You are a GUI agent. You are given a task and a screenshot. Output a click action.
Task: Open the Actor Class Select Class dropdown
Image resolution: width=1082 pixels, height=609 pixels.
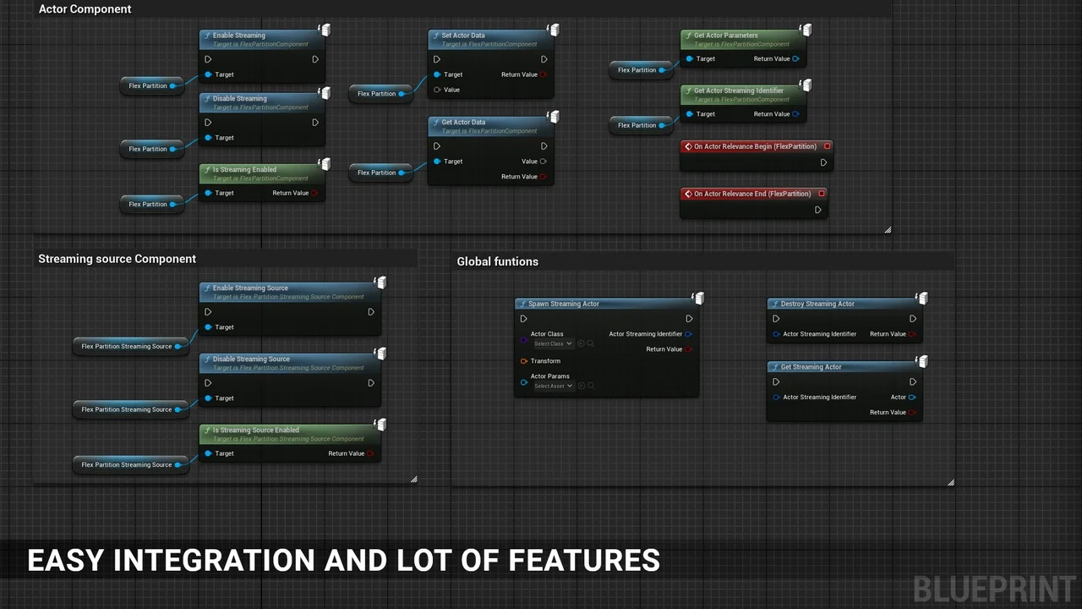[553, 344]
